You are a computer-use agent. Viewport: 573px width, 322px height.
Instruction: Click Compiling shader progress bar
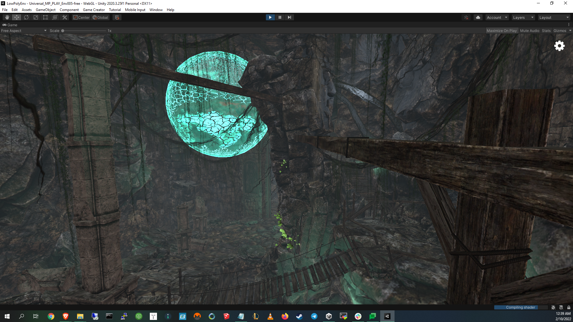[x=520, y=307]
